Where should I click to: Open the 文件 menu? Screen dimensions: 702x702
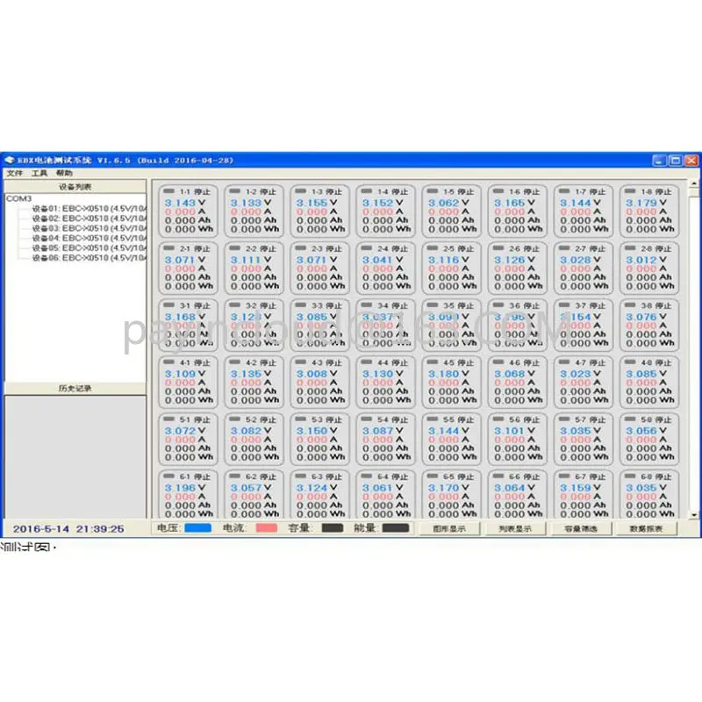[14, 173]
